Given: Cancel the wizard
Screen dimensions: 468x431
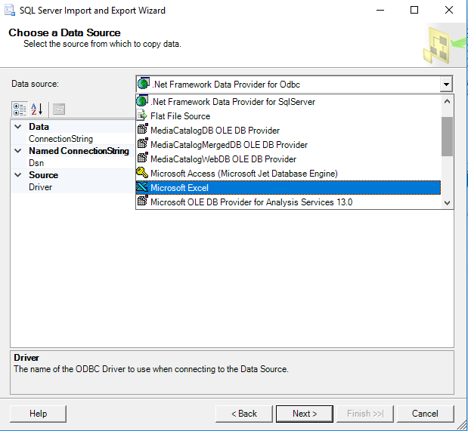Looking at the screenshot, I should coord(425,414).
